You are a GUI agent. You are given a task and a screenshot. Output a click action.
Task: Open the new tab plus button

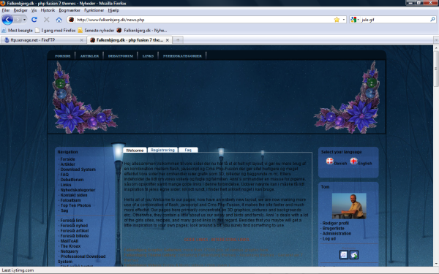click(x=178, y=40)
